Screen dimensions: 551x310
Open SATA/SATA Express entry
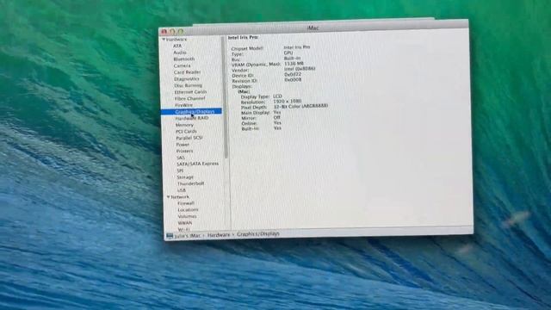pos(197,164)
